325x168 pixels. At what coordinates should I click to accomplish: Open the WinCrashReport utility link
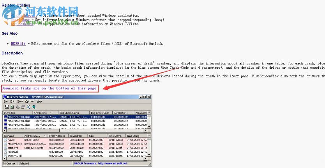[x=24, y=16]
